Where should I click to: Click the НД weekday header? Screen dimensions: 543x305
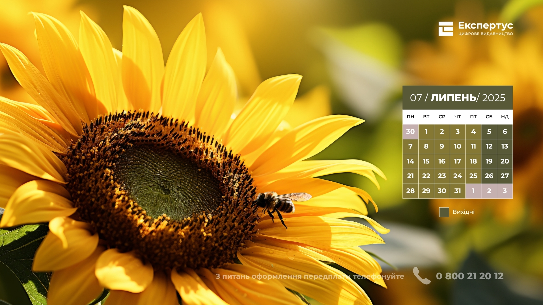[x=505, y=117]
